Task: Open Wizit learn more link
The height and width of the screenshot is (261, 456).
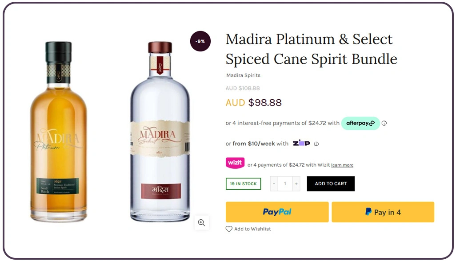Action: pos(342,165)
